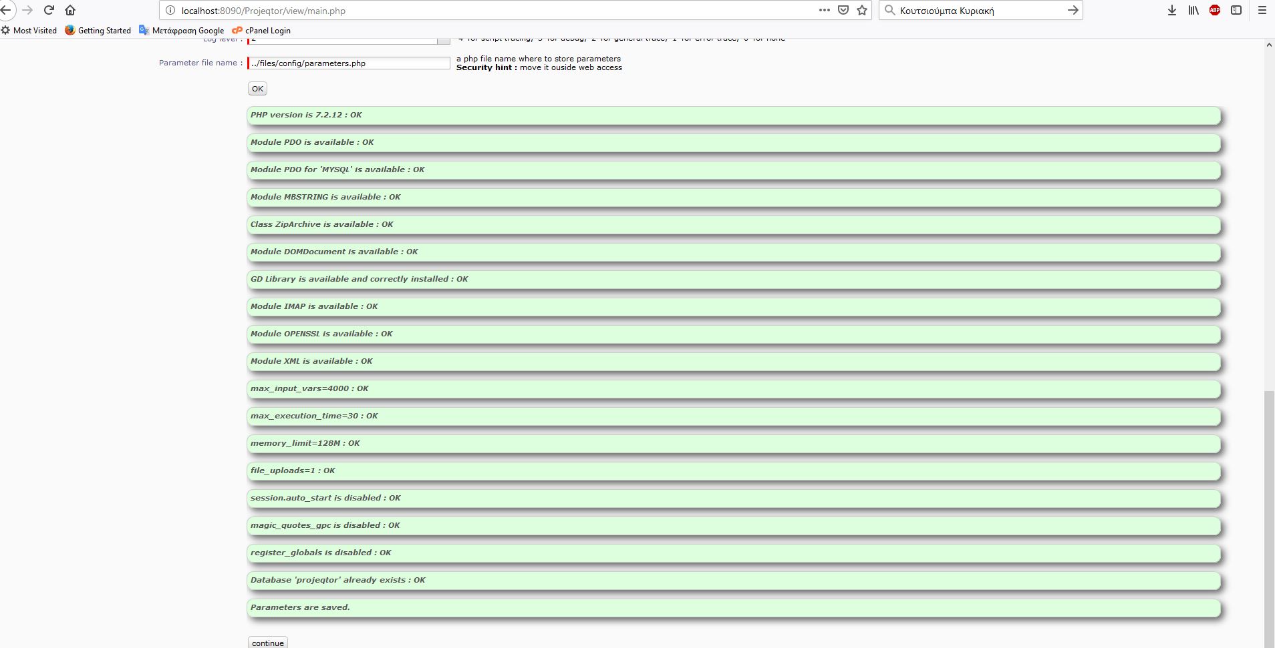Click the Adblock Plus extension icon
This screenshot has width=1275, height=648.
pos(1215,10)
